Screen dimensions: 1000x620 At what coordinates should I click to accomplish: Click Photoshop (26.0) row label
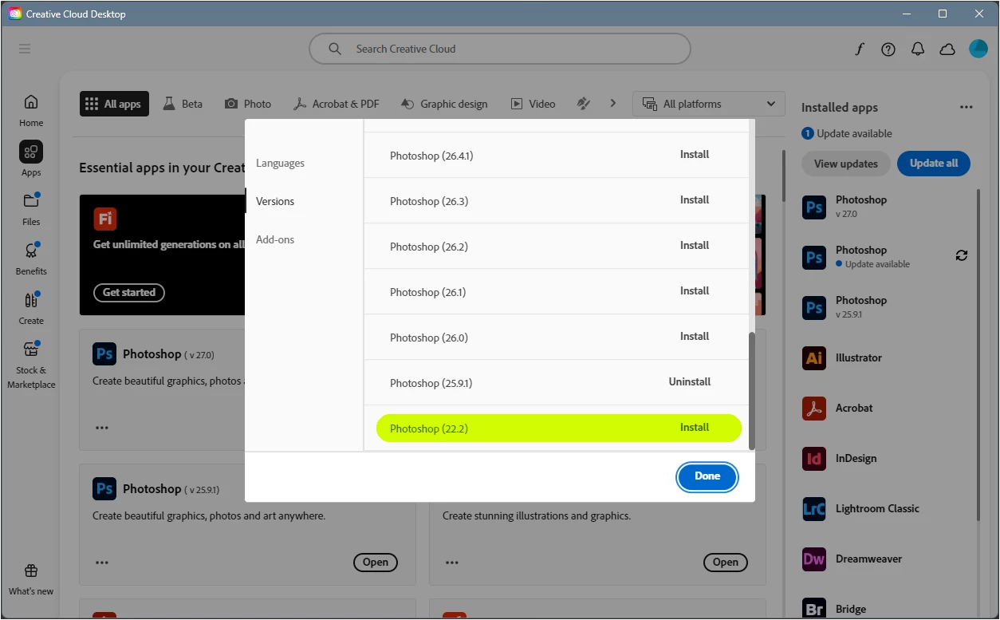tap(429, 338)
